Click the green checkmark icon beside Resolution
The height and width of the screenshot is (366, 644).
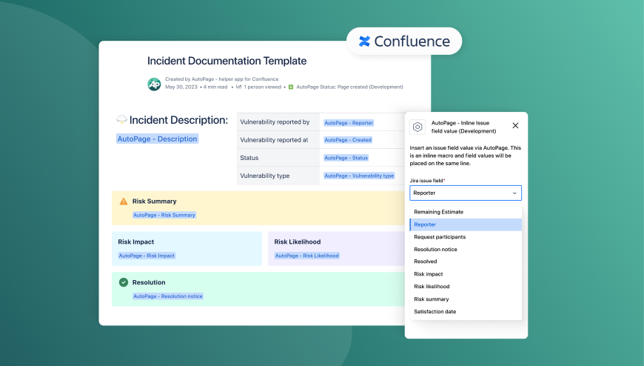(123, 282)
